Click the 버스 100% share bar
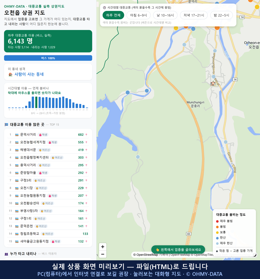Screen dimensions: 260x279 (x=48, y=58)
